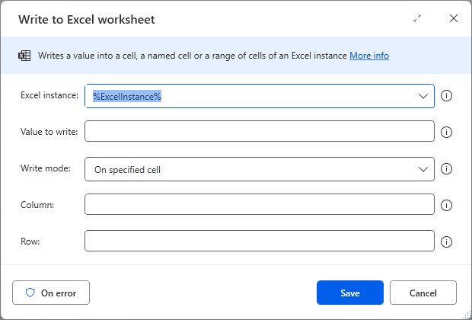Open the Excel instance dropdown

tap(423, 96)
